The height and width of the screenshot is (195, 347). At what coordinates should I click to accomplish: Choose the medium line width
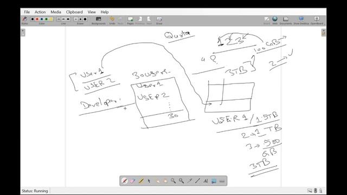coord(63,19)
